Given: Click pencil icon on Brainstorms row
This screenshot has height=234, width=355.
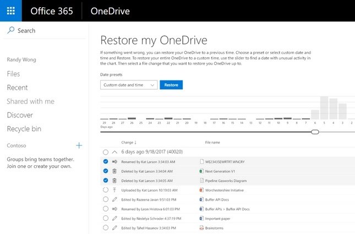Looking at the screenshot, I should [x=114, y=227].
